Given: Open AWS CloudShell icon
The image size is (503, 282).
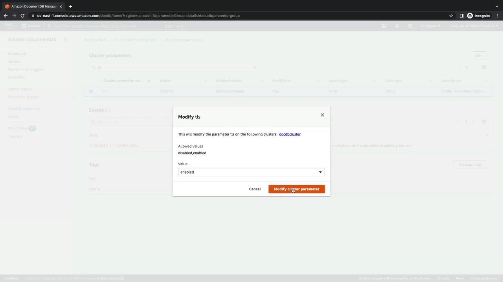Looking at the screenshot, I should [x=384, y=26].
